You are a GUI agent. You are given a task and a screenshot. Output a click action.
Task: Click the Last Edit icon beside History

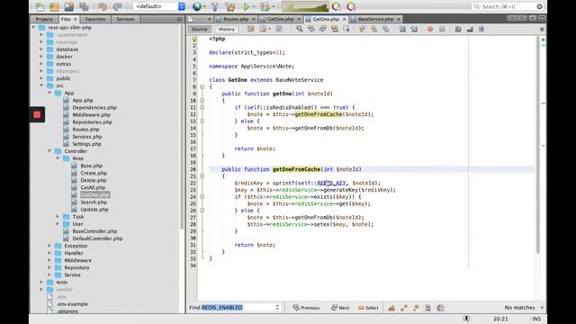(250, 29)
